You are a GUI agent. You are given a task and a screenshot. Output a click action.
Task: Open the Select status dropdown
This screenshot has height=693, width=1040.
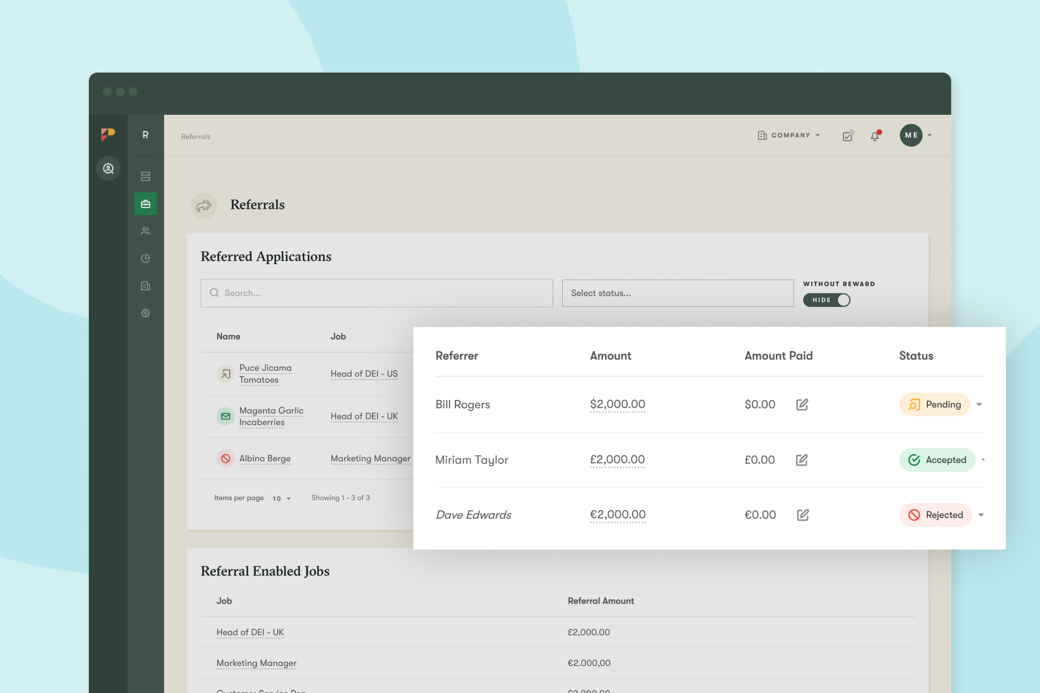[x=678, y=293]
